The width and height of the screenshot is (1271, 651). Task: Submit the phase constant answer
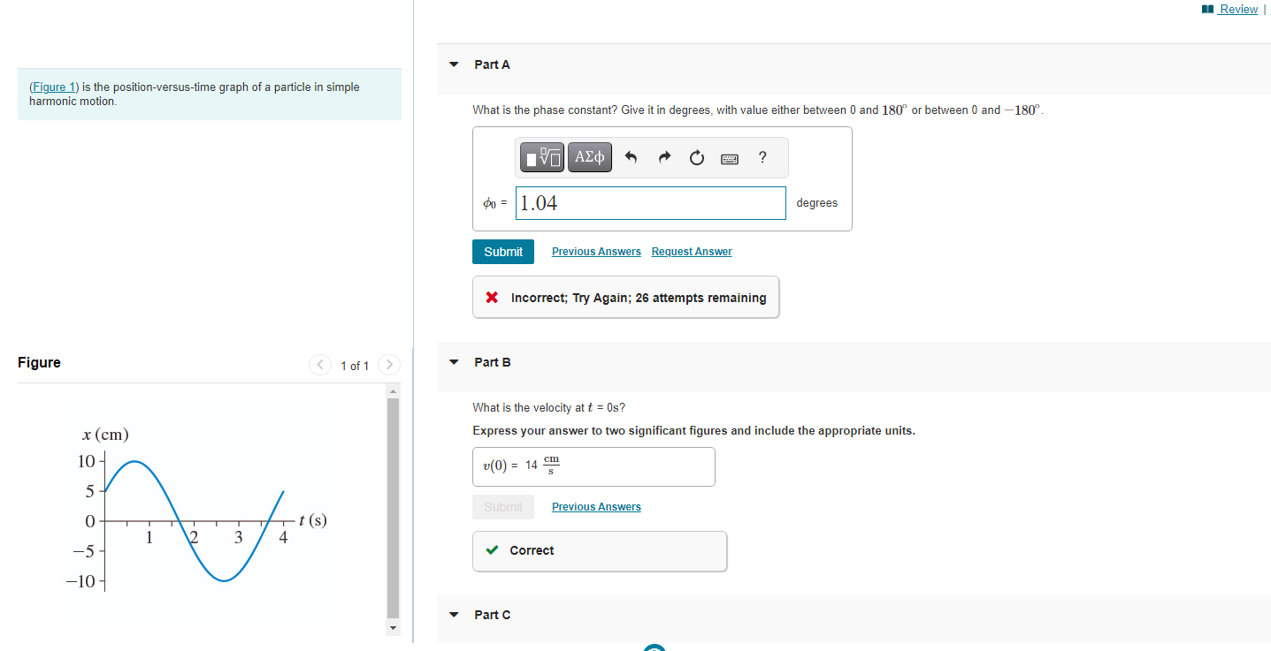[502, 251]
